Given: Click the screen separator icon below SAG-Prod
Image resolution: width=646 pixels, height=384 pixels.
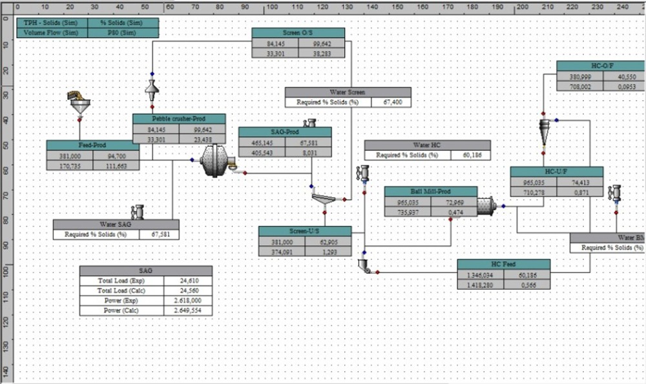Looking at the screenshot, I should pos(324,199).
